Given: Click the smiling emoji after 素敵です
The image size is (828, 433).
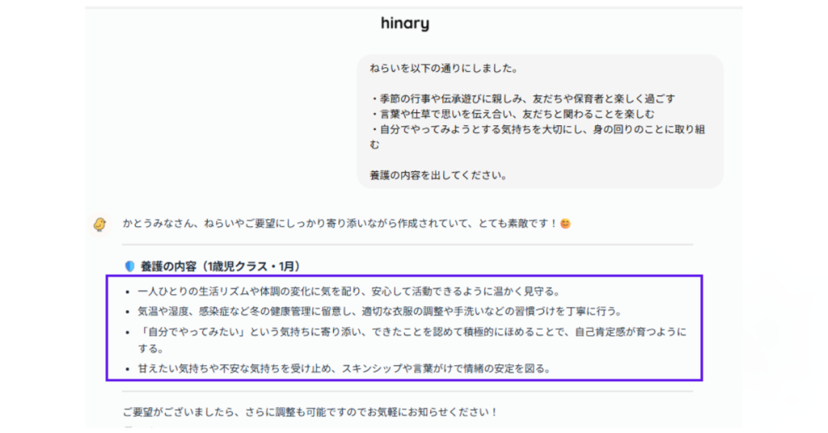Looking at the screenshot, I should coord(565,224).
